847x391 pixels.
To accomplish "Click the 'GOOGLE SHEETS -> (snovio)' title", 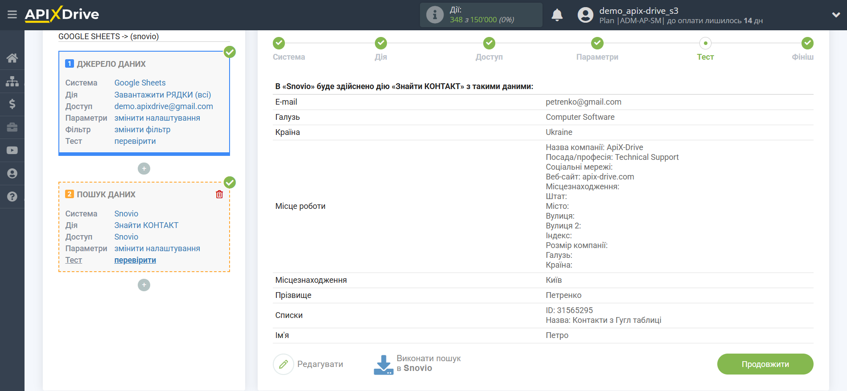I will click(x=108, y=37).
